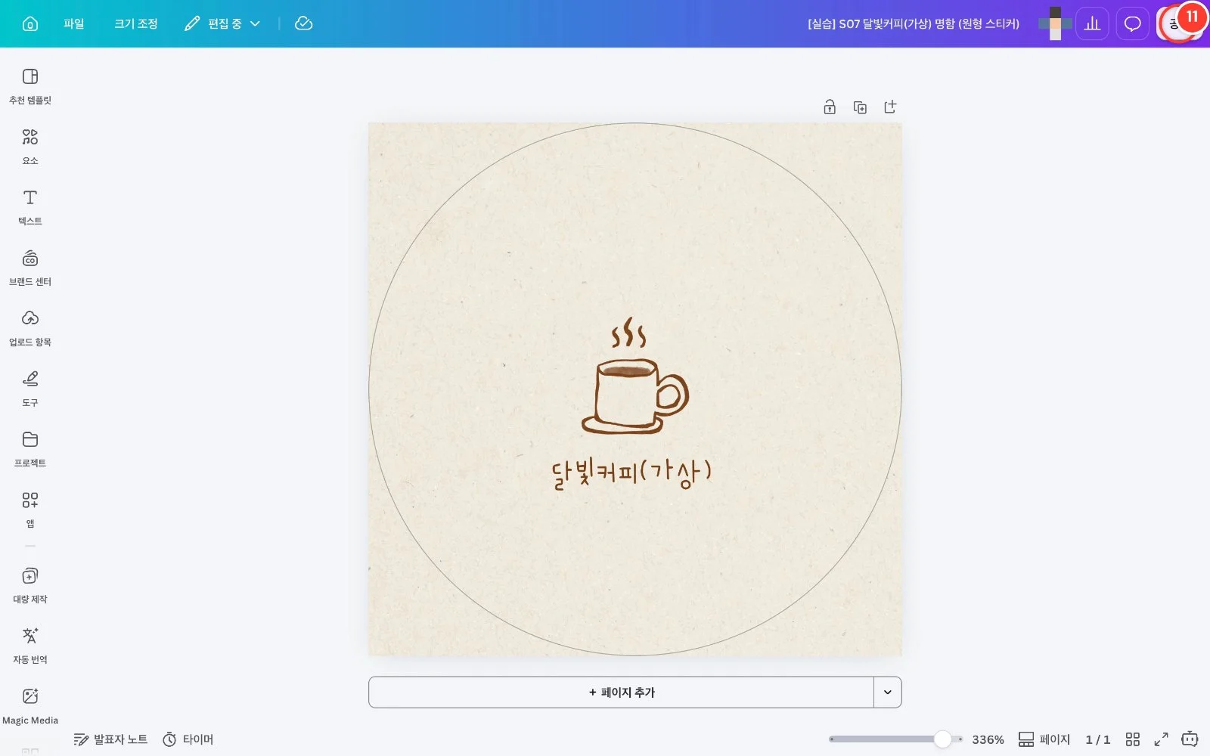Open the comments speech bubble
1210x756 pixels.
click(x=1132, y=23)
